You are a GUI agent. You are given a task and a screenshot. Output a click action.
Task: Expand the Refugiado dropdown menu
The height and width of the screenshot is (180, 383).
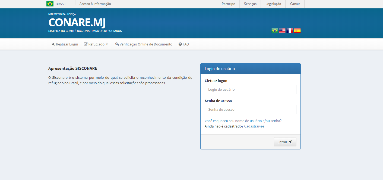(96, 44)
